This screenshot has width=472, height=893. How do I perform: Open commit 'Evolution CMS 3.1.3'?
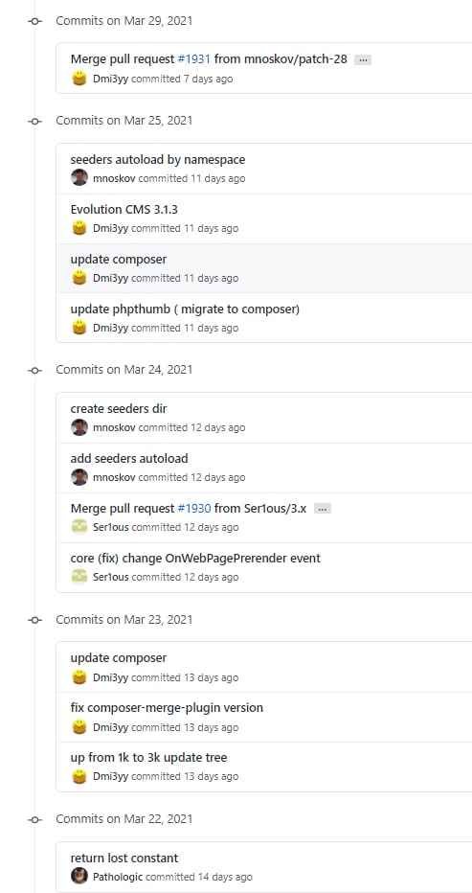(124, 209)
